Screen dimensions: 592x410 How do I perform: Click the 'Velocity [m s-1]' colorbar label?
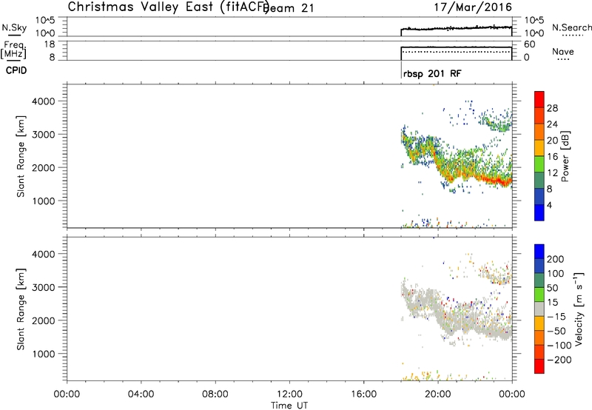click(x=578, y=309)
